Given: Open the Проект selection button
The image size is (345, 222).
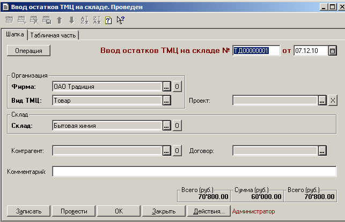Looking at the screenshot, I should coord(322,101).
